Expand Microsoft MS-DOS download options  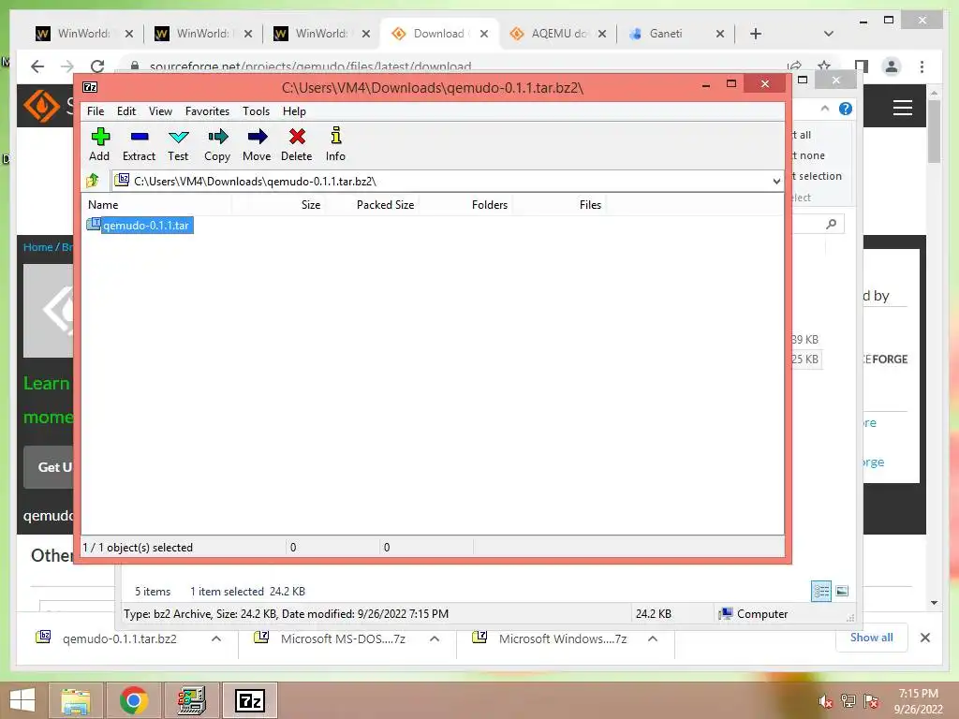pyautogui.click(x=435, y=638)
